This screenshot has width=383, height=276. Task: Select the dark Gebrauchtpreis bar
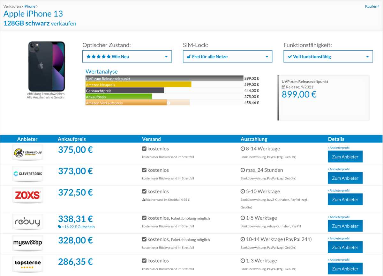click(x=125, y=91)
